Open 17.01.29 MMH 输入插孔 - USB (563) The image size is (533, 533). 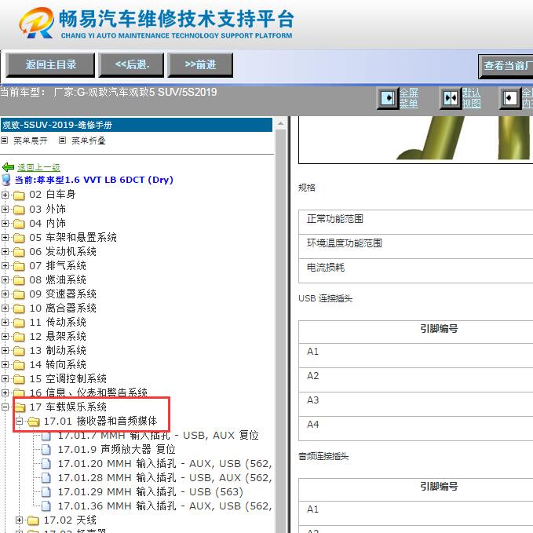pos(151,492)
